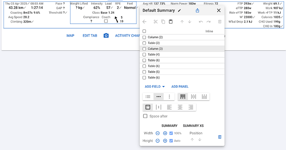The image size is (286, 150).
Task: Click the plus icon to increase Width
Action: (x=165, y=133)
